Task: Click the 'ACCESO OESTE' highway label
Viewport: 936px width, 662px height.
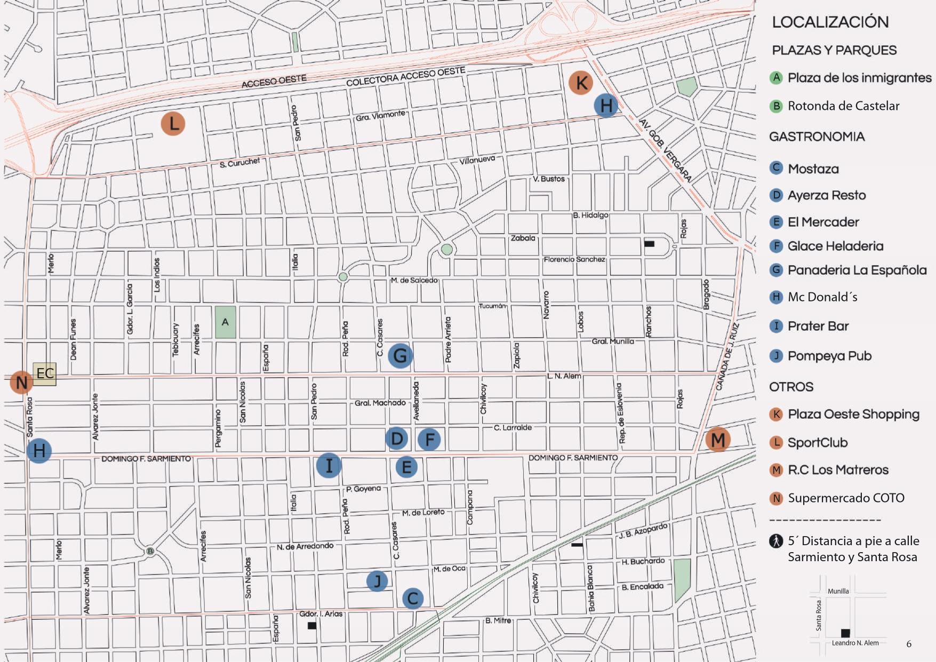Action: (x=274, y=81)
